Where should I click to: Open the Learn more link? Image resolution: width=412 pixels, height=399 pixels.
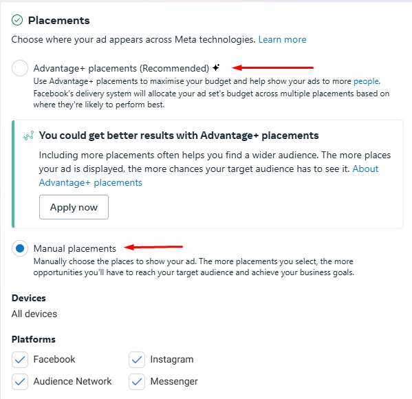click(x=282, y=39)
